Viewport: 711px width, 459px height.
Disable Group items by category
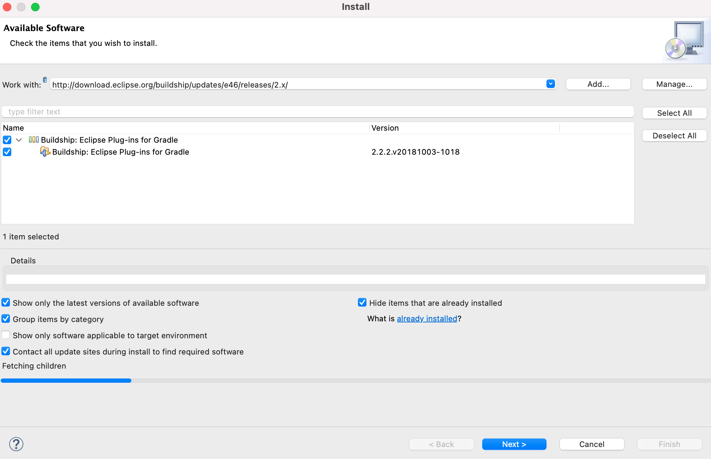click(x=6, y=319)
